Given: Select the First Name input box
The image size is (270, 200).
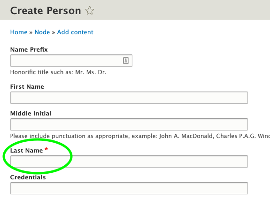Looking at the screenshot, I should [129, 98].
